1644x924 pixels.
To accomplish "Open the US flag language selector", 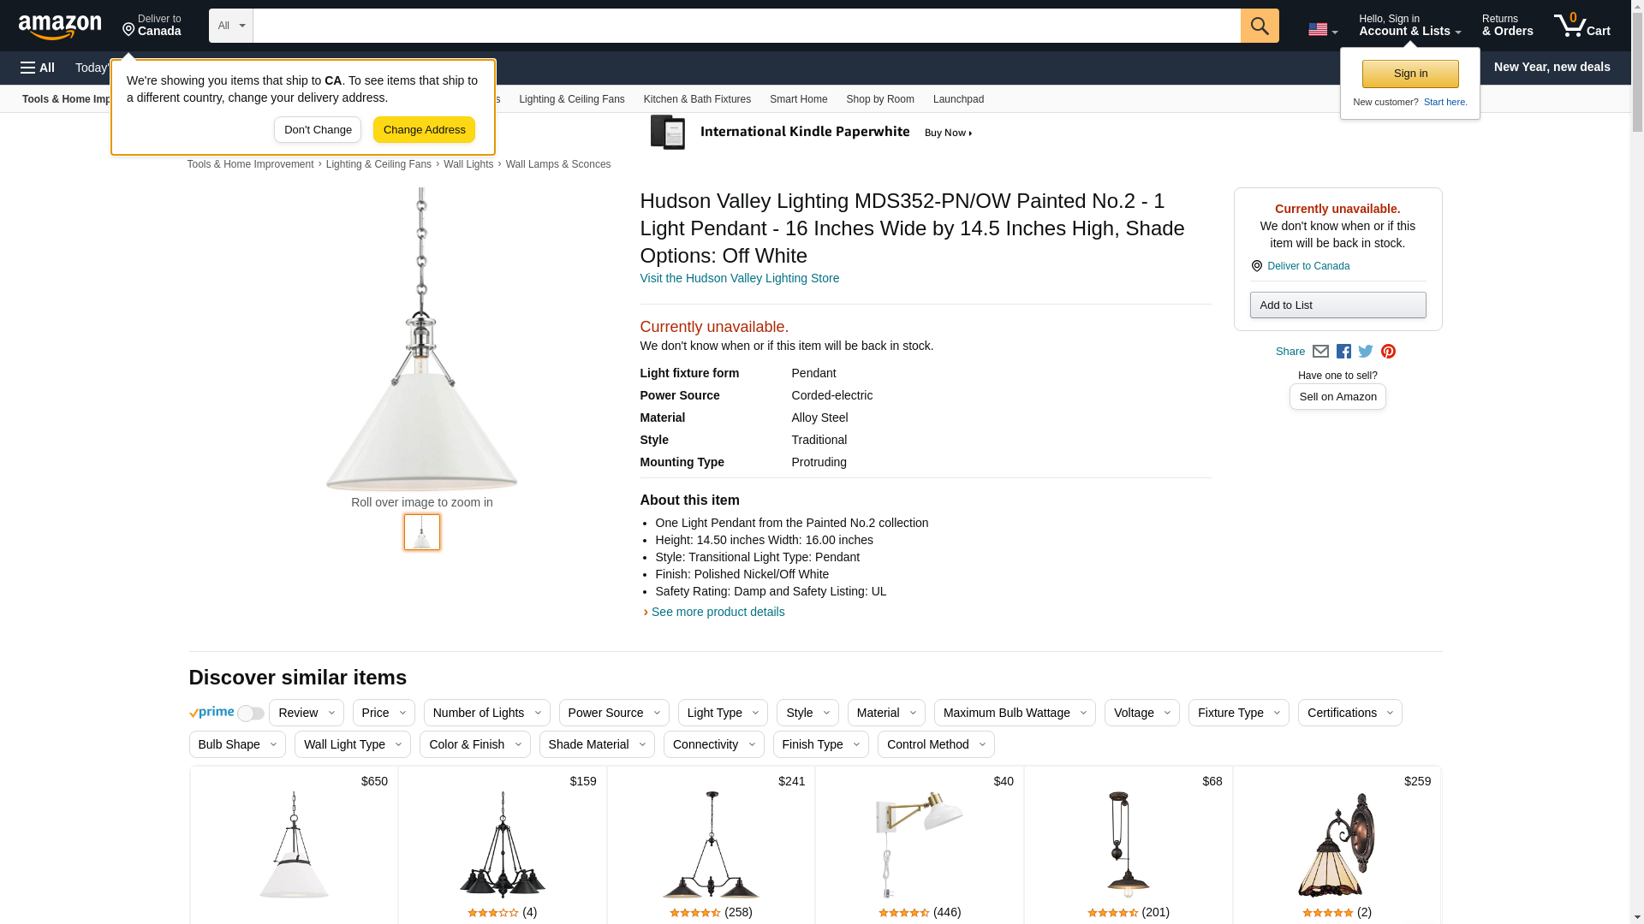I will [x=1322, y=30].
